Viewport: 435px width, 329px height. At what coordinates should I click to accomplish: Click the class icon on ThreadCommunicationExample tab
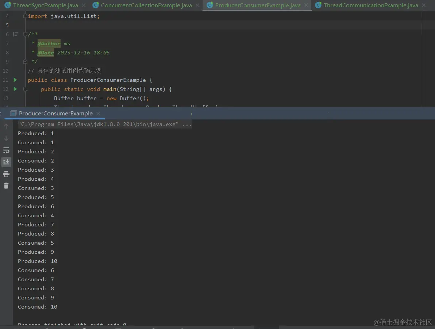(x=319, y=5)
